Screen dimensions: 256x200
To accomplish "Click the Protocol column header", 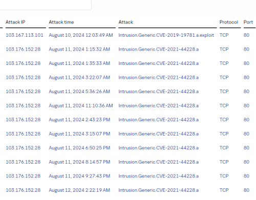I will click(x=229, y=22).
